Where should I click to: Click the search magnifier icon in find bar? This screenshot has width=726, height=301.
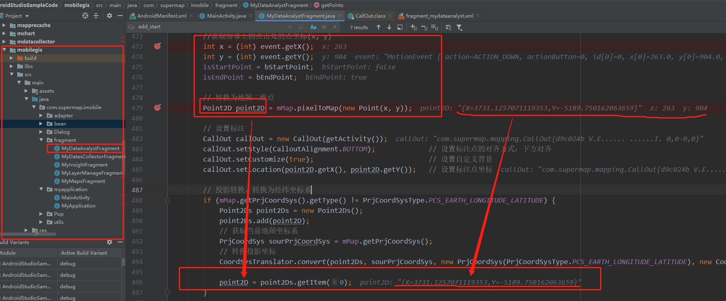[131, 27]
